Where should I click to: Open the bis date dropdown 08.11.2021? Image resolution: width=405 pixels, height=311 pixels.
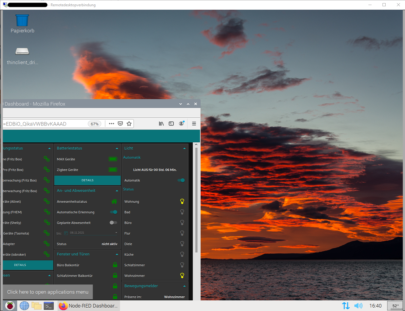[93, 233]
